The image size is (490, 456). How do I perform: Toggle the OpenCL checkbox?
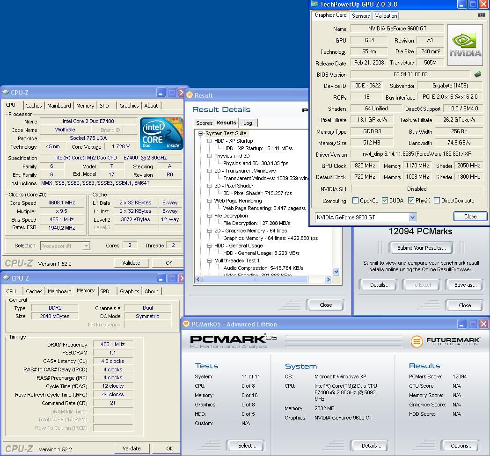pyautogui.click(x=355, y=201)
